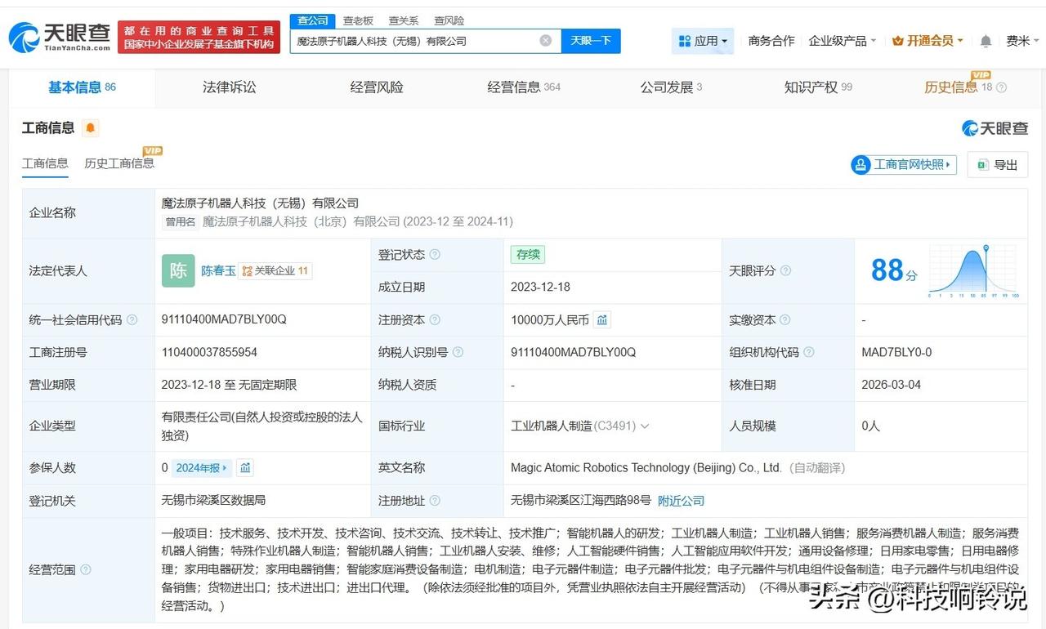Viewport: 1046px width, 629px height.
Task: Expand the 工业机器人制造 (C3491) industry chevron
Action: tap(645, 426)
